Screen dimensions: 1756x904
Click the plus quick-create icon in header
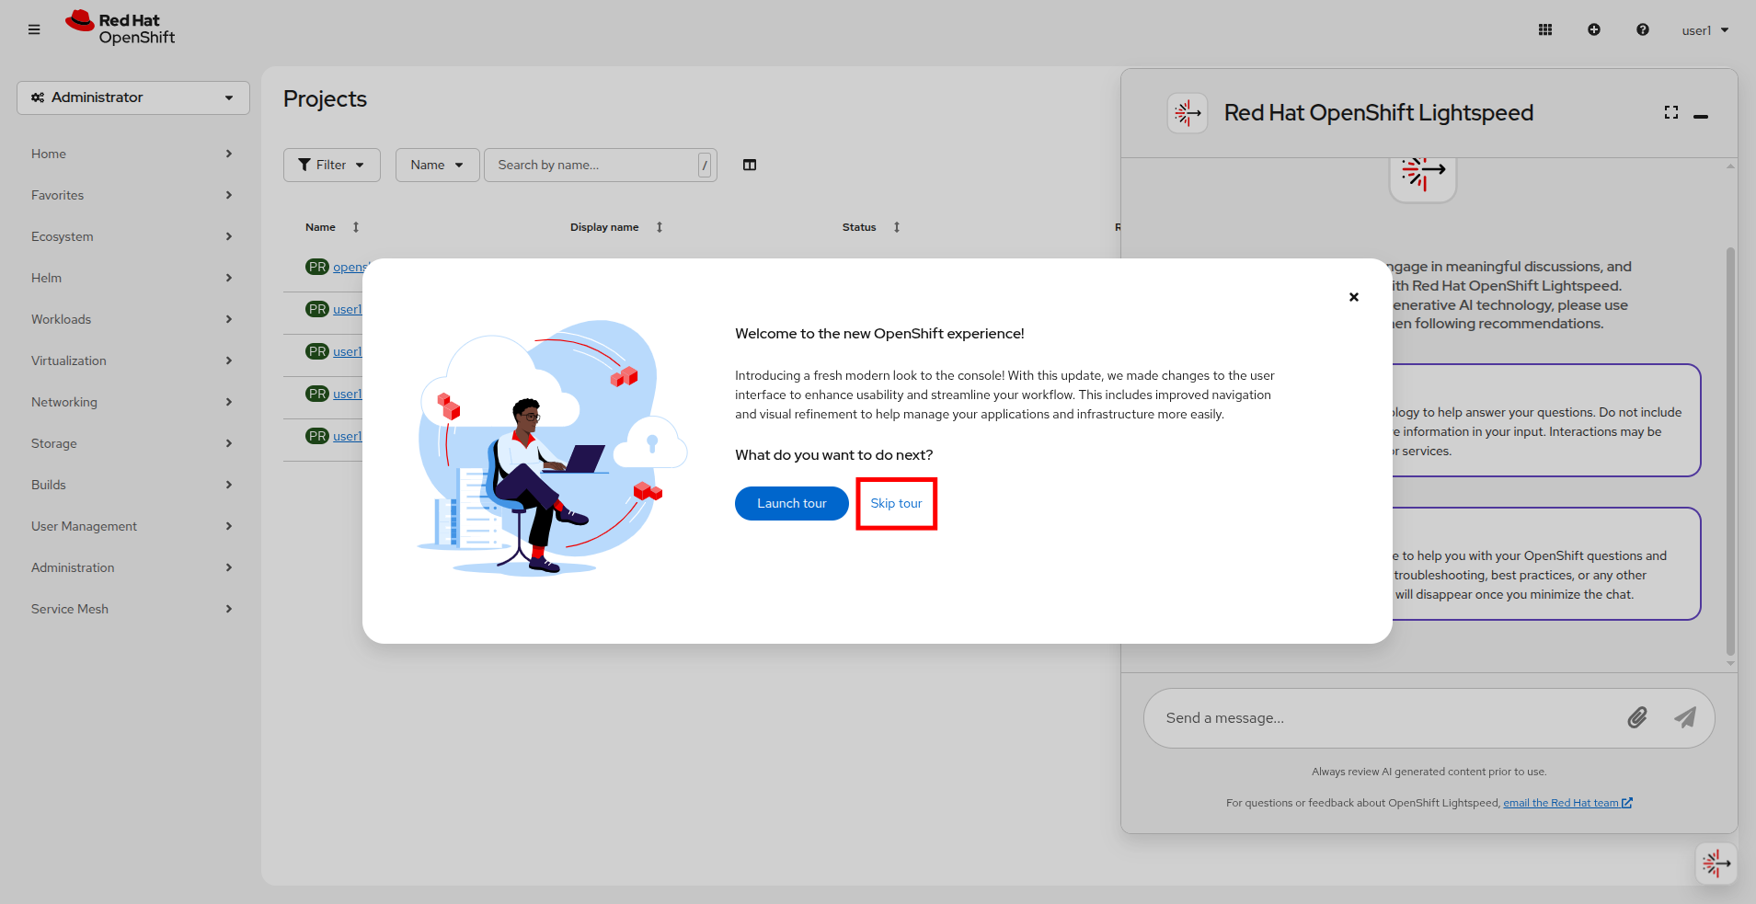click(x=1594, y=29)
